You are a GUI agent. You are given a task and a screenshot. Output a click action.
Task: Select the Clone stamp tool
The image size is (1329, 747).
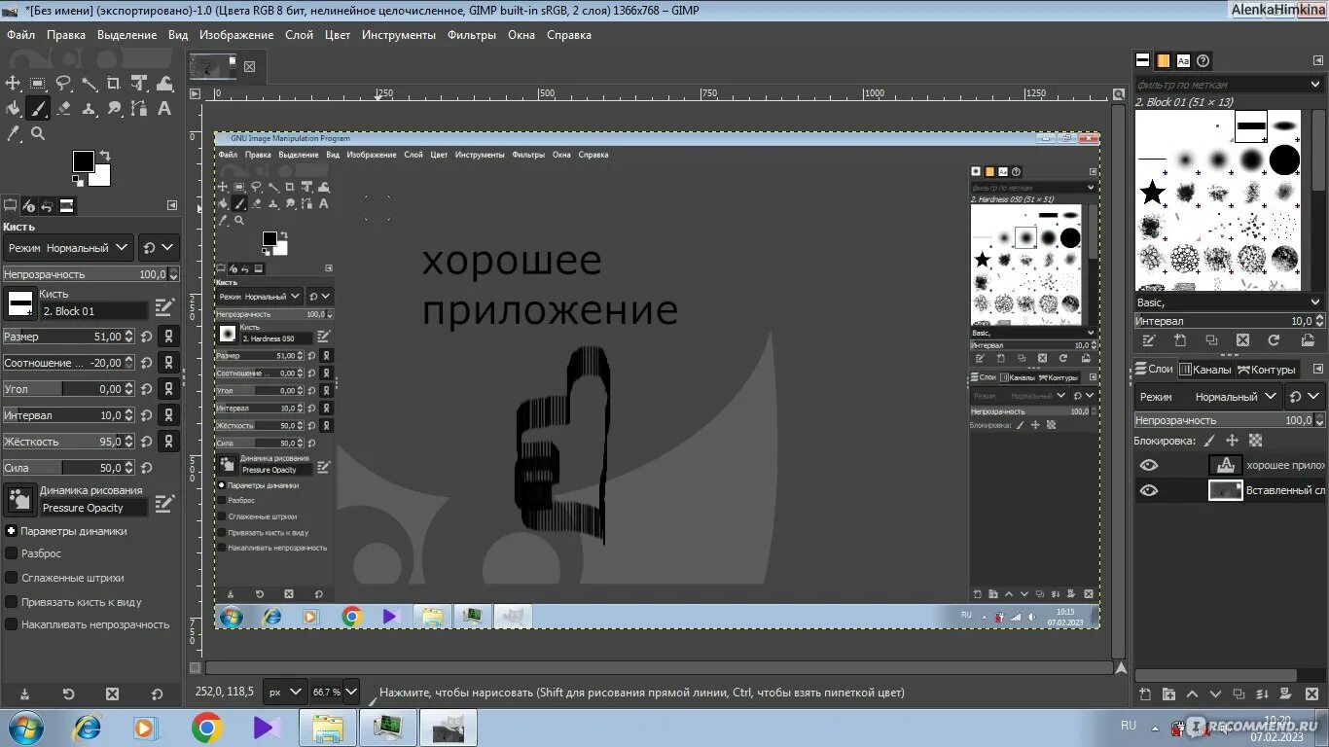coord(89,108)
